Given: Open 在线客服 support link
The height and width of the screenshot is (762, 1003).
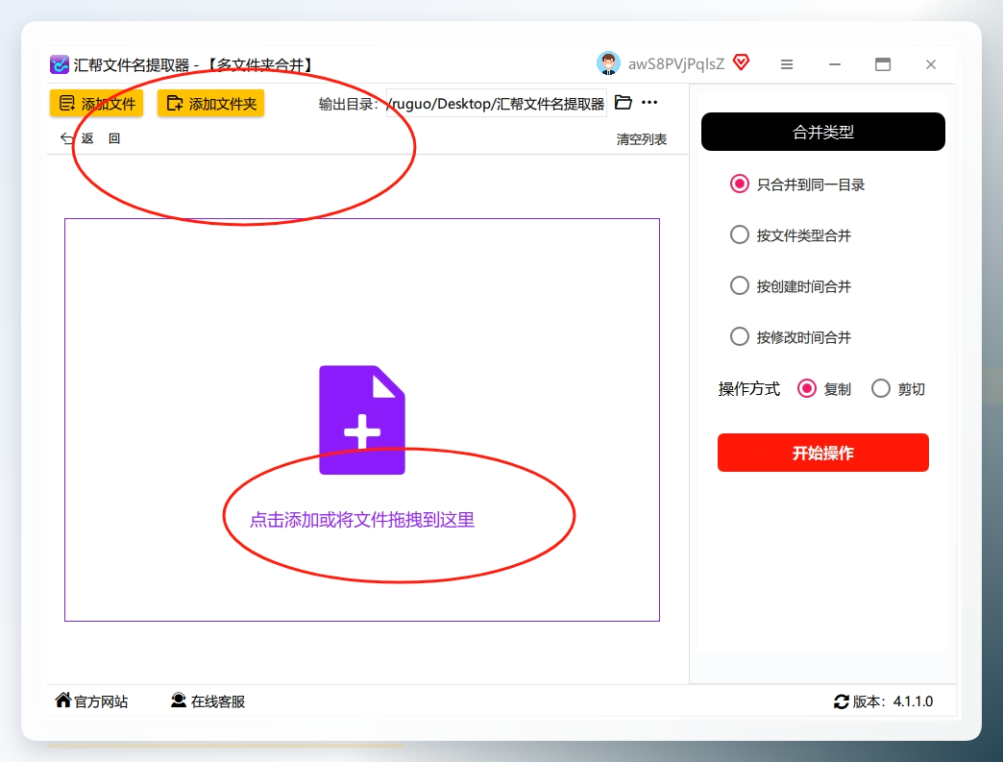Looking at the screenshot, I should (x=208, y=701).
